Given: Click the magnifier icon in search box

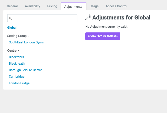Looking at the screenshot, I should [x=10, y=18].
